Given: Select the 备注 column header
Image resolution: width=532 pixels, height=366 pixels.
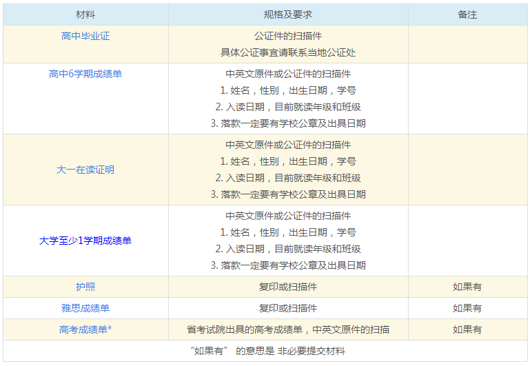Looking at the screenshot, I should (x=467, y=14).
